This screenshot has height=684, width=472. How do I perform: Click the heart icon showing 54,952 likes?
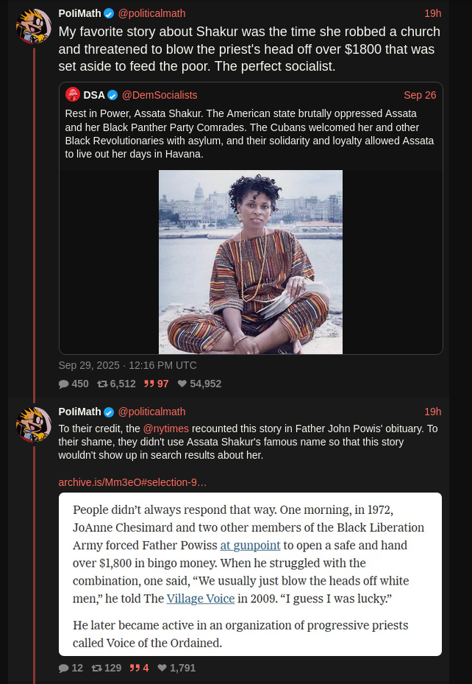click(x=182, y=384)
